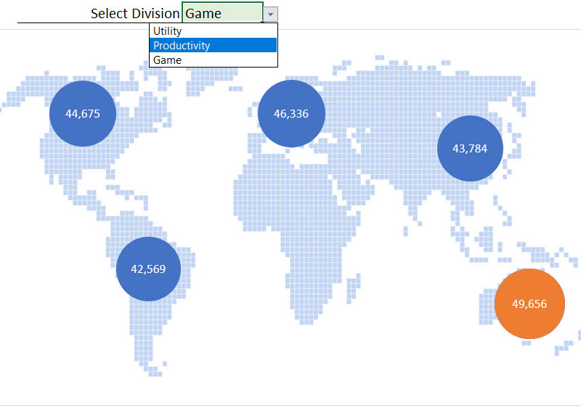Click the green cell showing Game
Screen dimensions: 581x408
point(222,13)
